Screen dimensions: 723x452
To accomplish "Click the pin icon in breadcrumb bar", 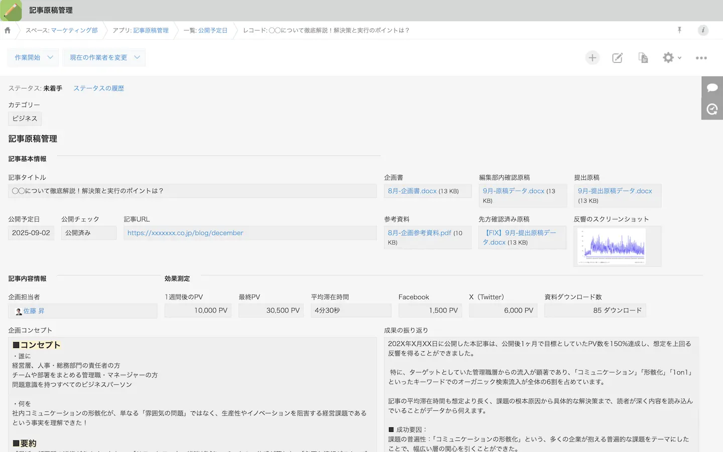I will [x=679, y=30].
